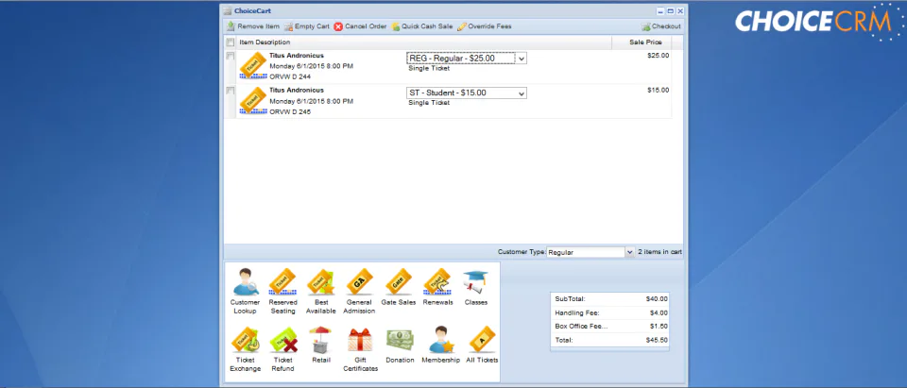The width and height of the screenshot is (907, 388).
Task: Launch Reserved Seating ticket selection
Action: [x=282, y=292]
